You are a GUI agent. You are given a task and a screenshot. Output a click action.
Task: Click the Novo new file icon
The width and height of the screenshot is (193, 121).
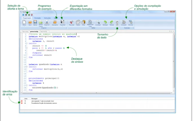click(x=24, y=22)
